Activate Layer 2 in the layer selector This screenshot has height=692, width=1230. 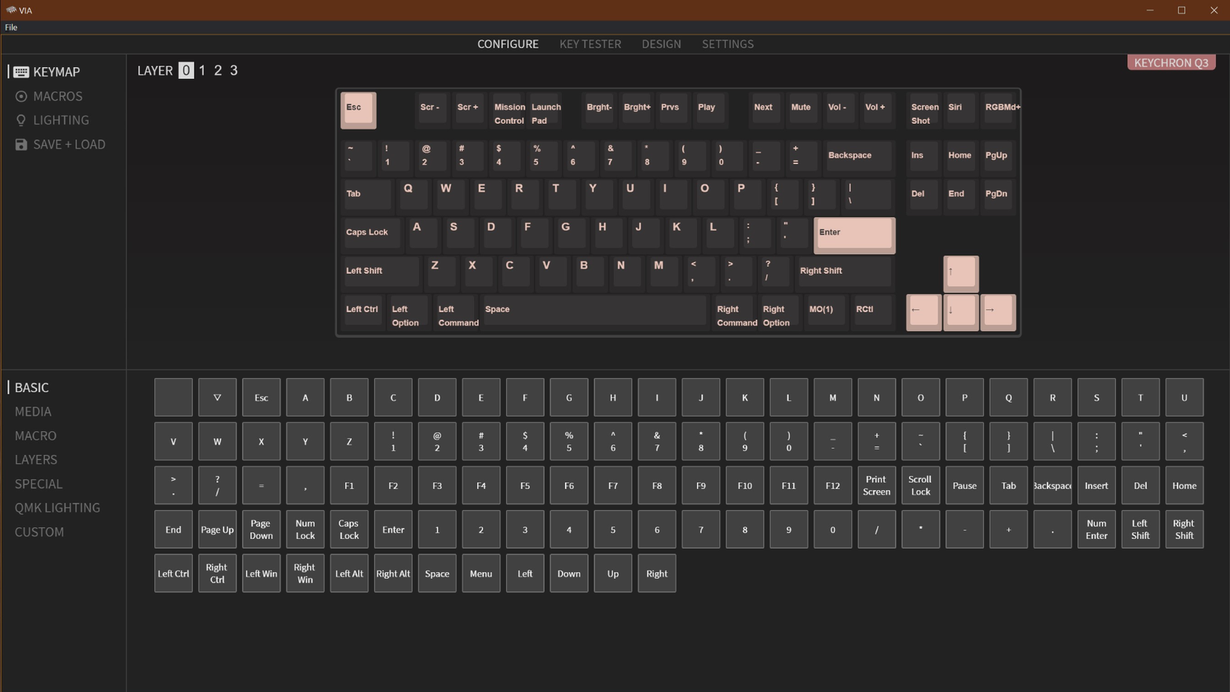click(x=218, y=70)
